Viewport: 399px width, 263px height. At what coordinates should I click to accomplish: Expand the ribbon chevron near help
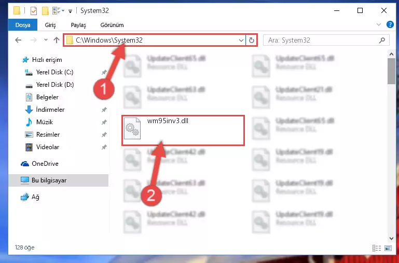[379, 25]
